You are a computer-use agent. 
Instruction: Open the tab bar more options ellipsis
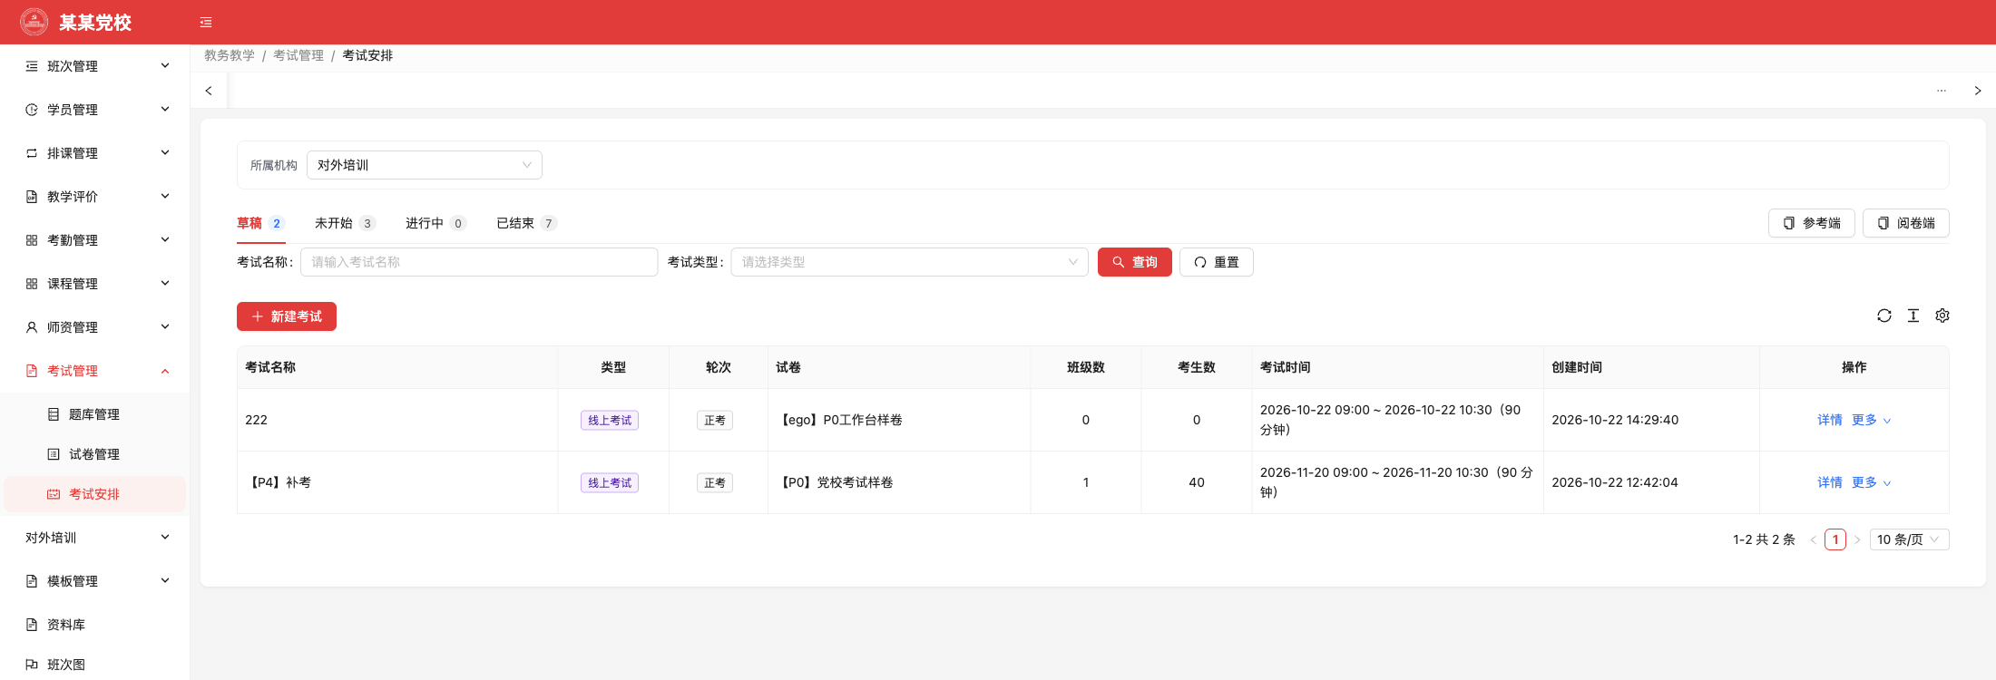1942,91
